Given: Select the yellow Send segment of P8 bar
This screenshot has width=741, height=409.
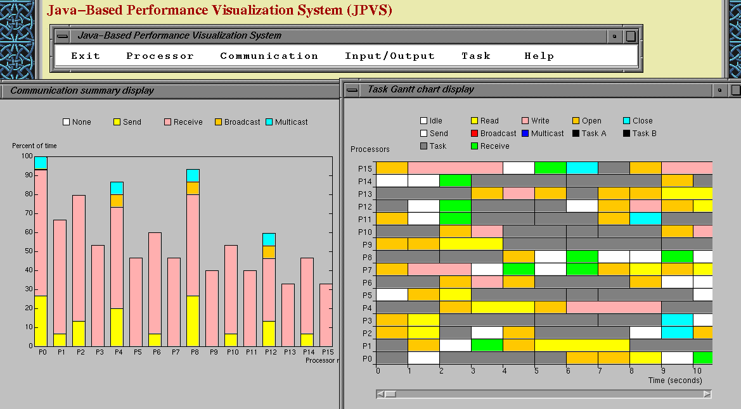Looking at the screenshot, I should [x=193, y=321].
